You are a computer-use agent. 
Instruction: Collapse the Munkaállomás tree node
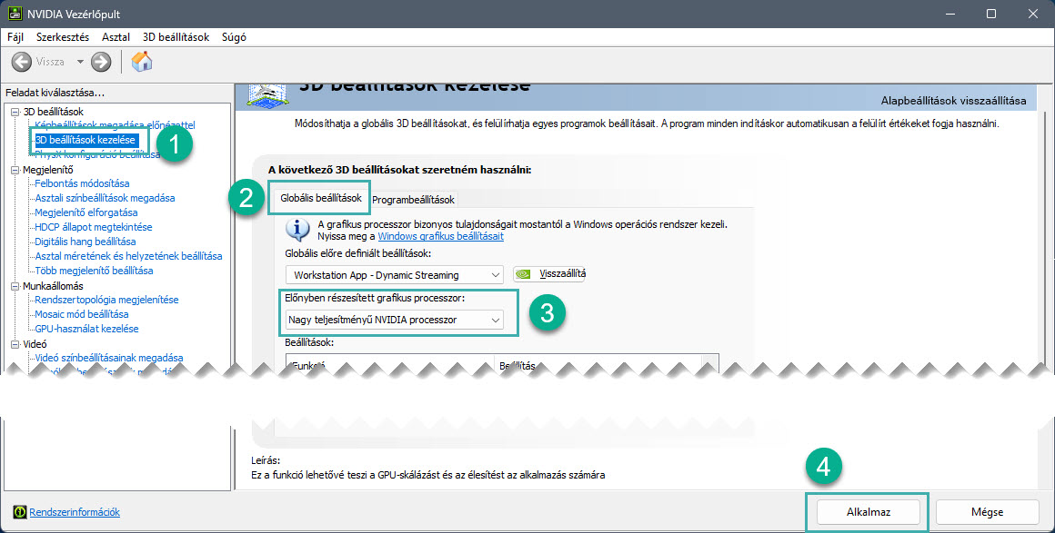[x=15, y=285]
